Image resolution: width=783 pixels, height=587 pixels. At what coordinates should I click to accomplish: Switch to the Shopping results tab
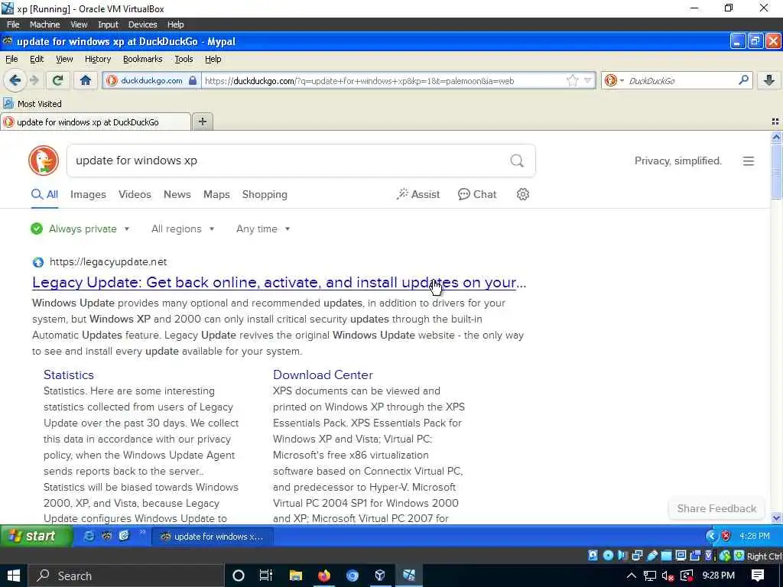click(x=265, y=194)
